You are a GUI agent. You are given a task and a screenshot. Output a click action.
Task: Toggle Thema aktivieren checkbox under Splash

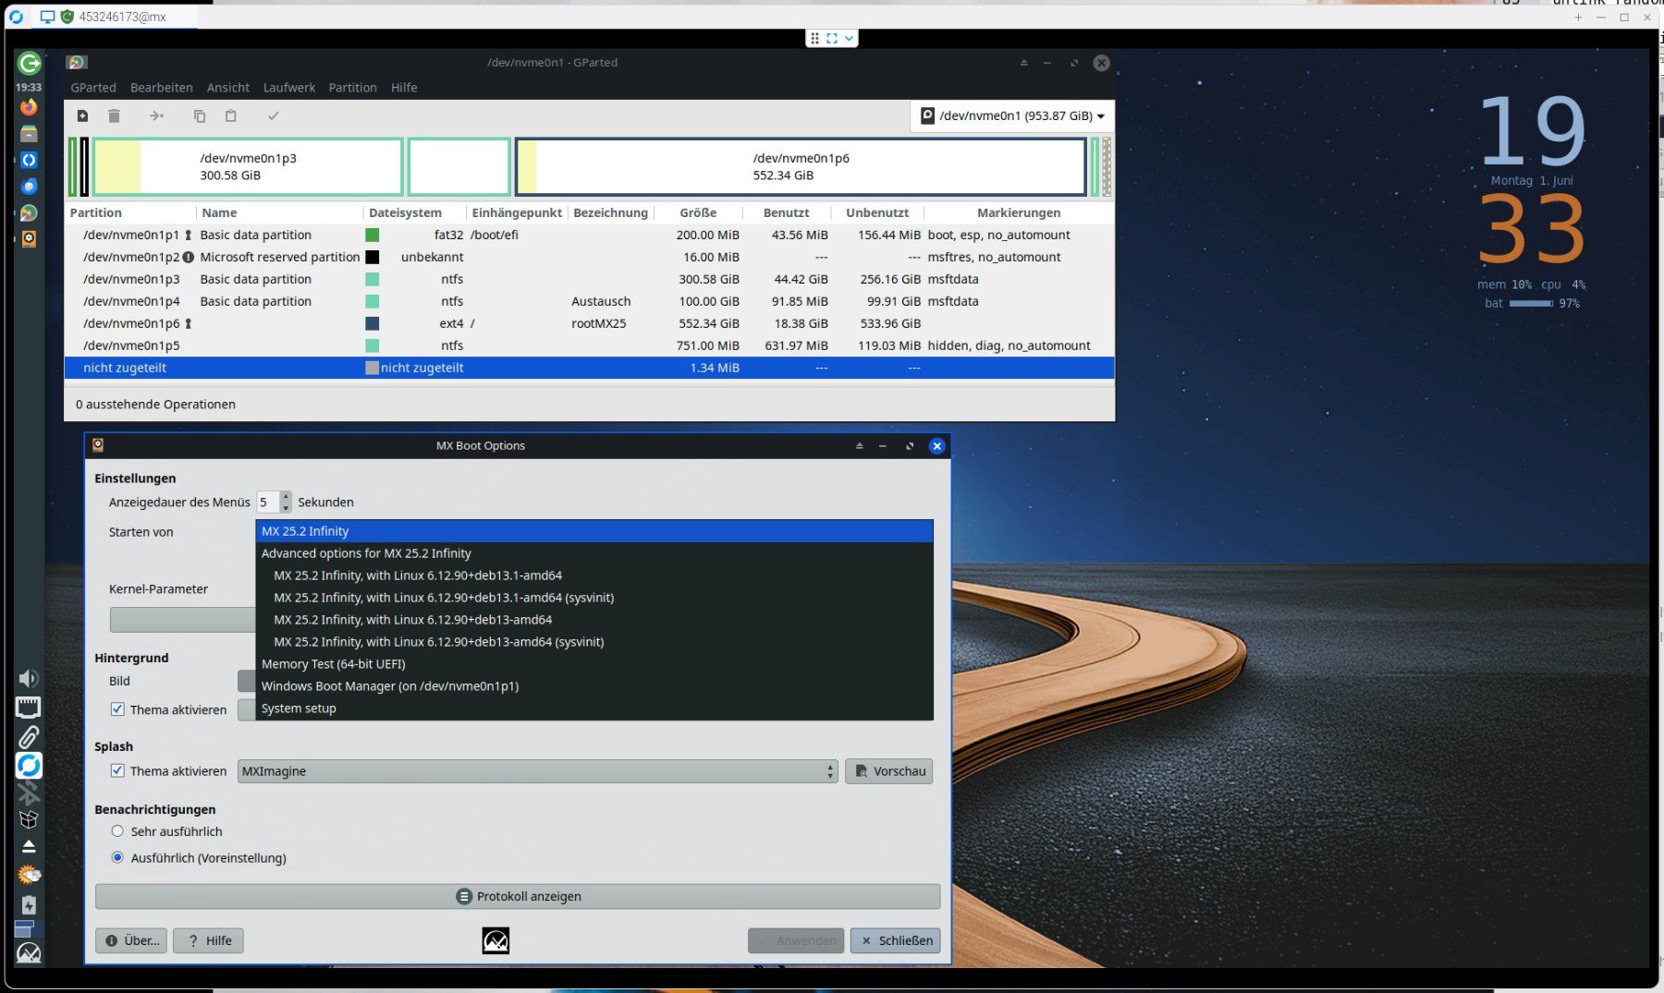(117, 770)
